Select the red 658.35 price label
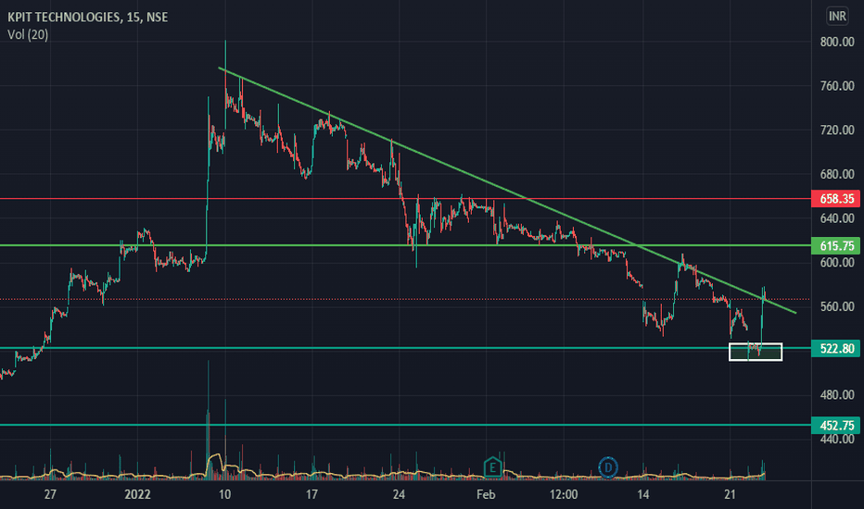The height and width of the screenshot is (509, 864). pyautogui.click(x=836, y=199)
